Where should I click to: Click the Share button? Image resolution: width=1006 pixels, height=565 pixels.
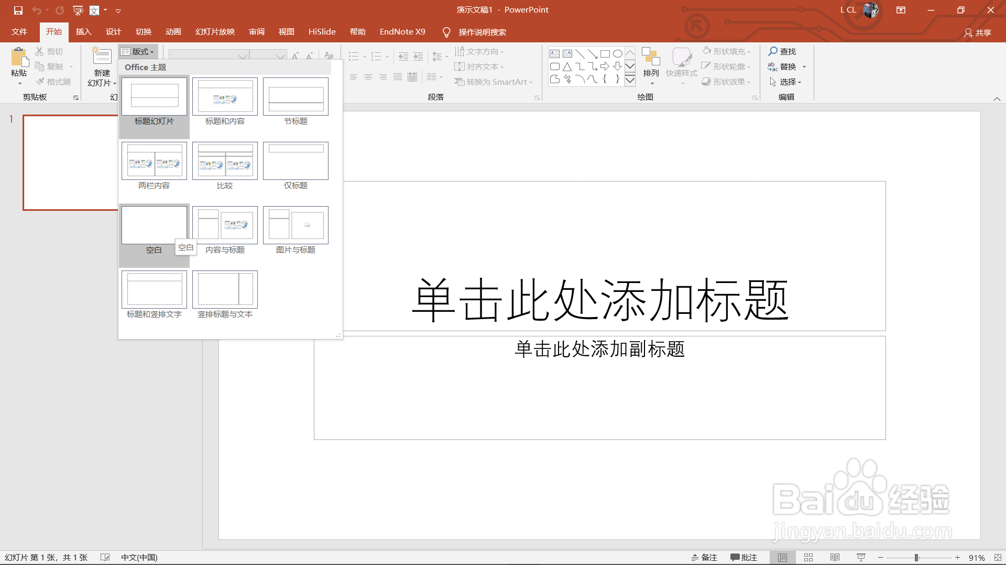coord(978,32)
